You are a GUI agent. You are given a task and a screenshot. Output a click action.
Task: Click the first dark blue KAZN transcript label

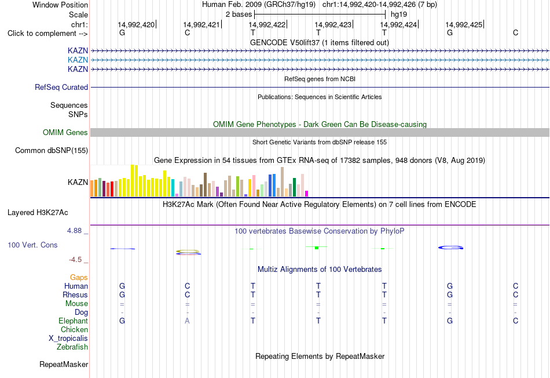78,50
